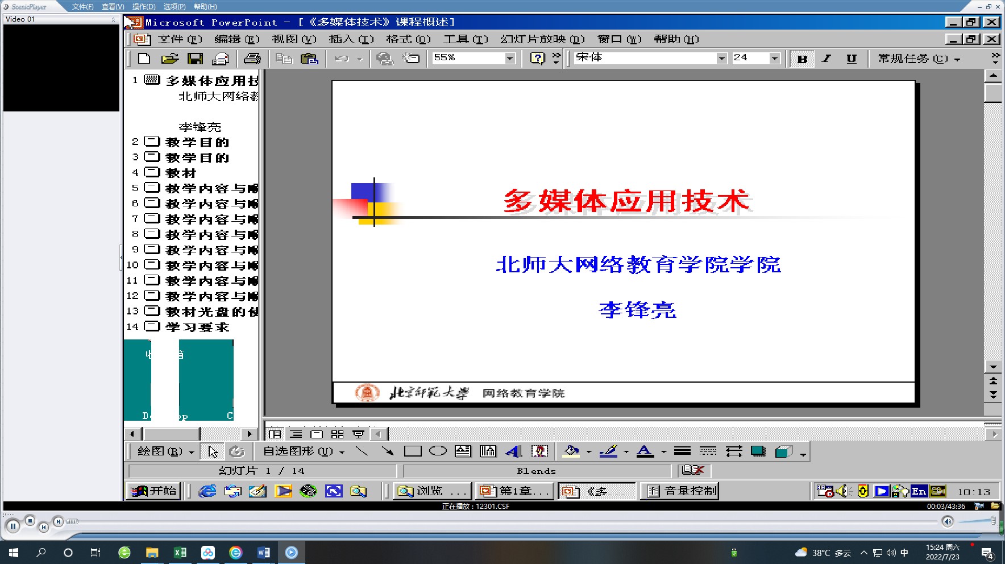The height and width of the screenshot is (564, 1005).
Task: Toggle Bold formatting
Action: click(x=802, y=59)
